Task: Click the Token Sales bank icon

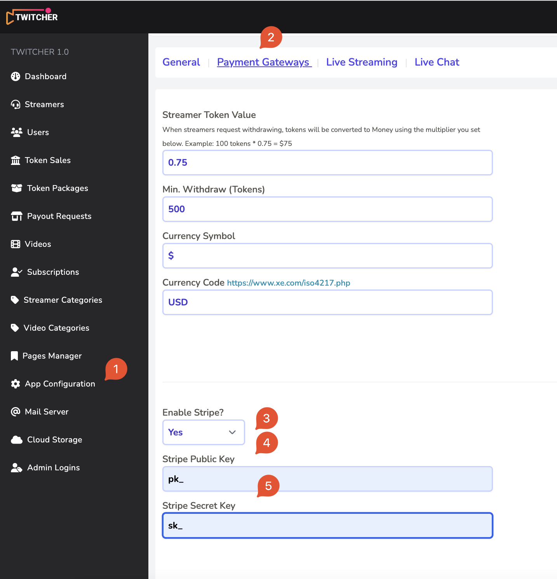Action: [x=16, y=160]
